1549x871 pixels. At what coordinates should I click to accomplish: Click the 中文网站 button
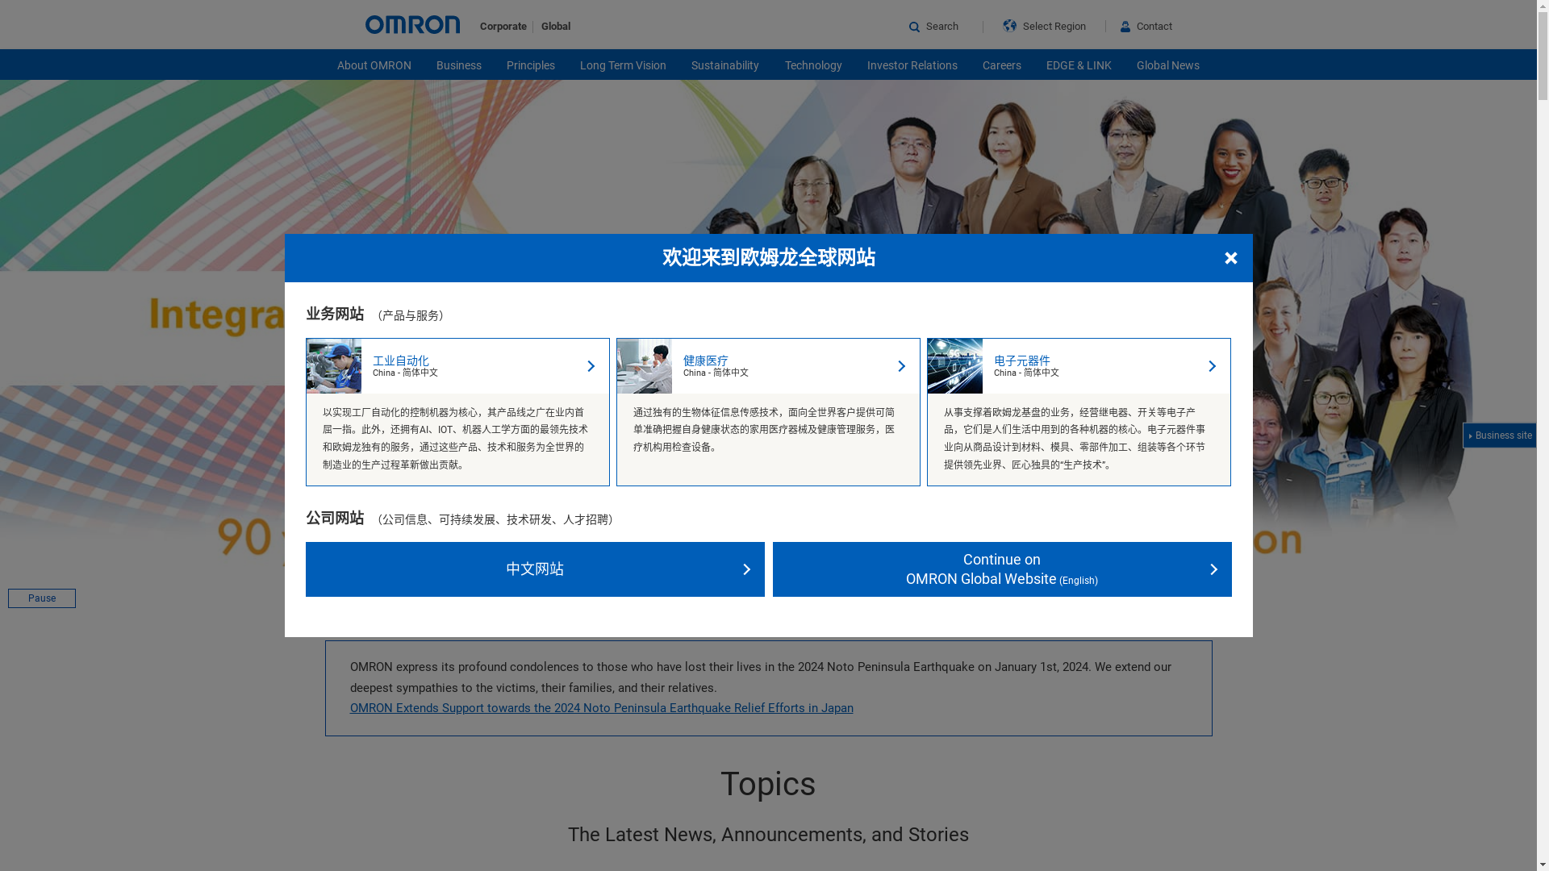tap(535, 569)
